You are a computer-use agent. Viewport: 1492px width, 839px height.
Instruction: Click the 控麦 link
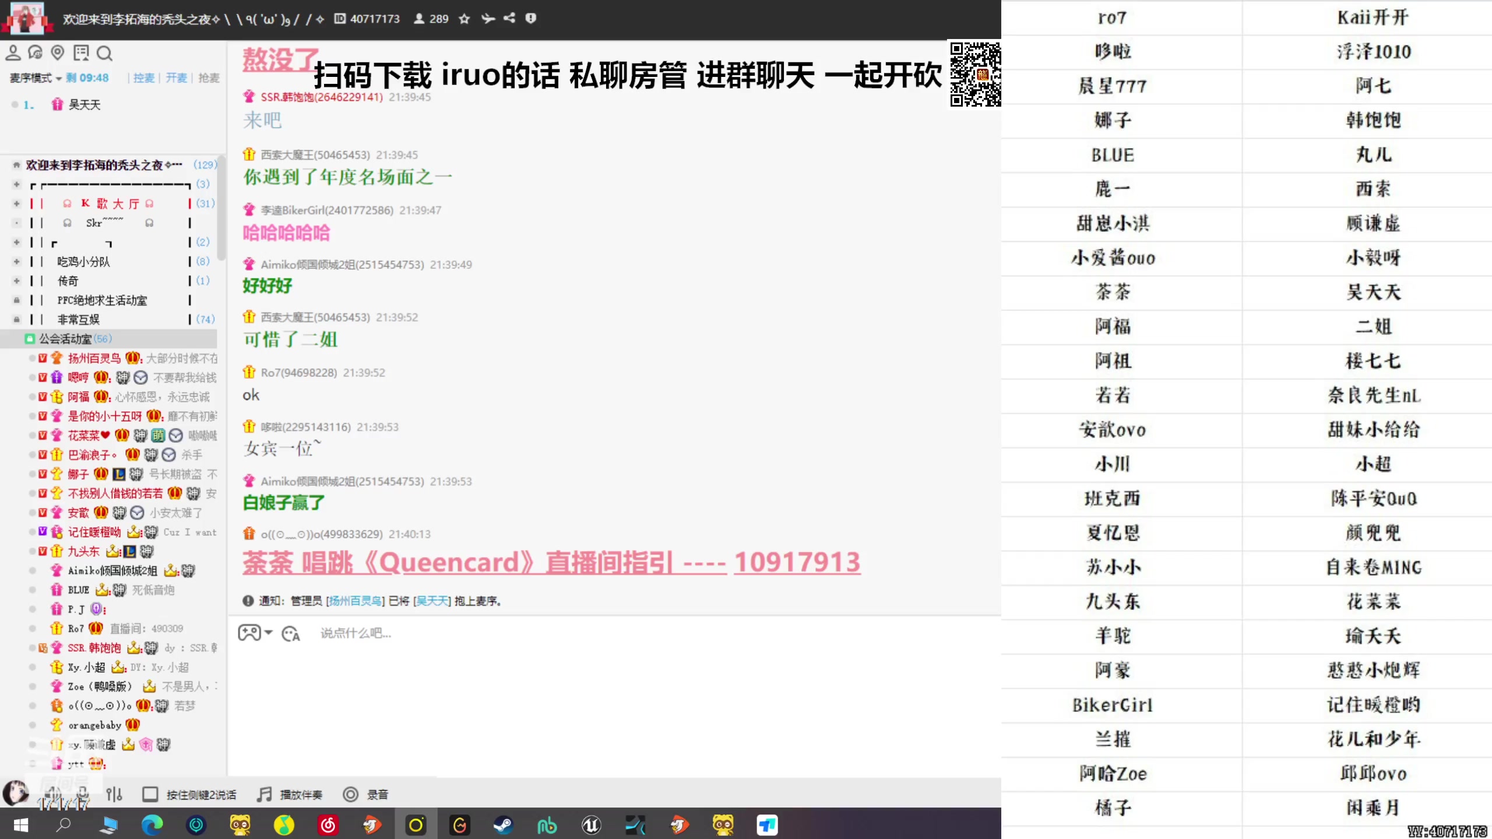pyautogui.click(x=143, y=78)
